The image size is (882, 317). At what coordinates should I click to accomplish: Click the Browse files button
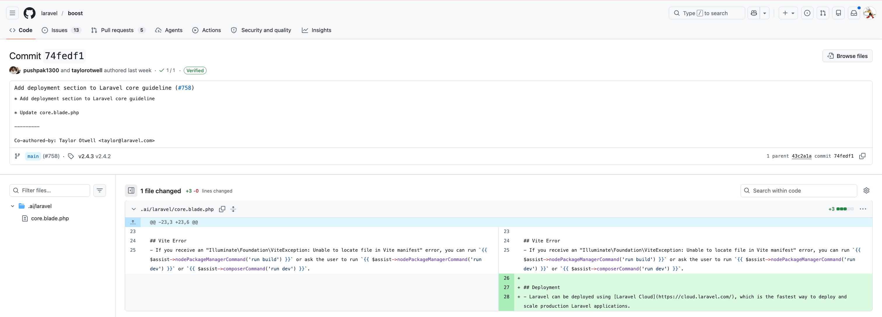847,56
